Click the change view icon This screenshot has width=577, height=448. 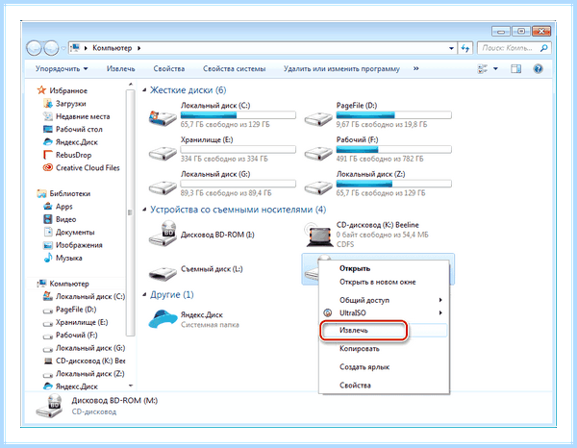tap(482, 69)
